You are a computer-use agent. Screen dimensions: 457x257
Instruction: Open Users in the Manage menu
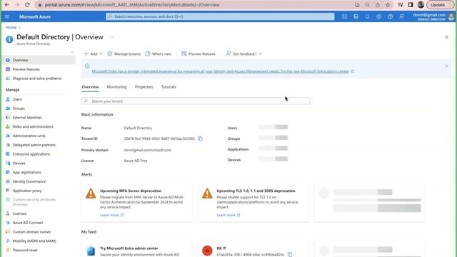pos(17,99)
